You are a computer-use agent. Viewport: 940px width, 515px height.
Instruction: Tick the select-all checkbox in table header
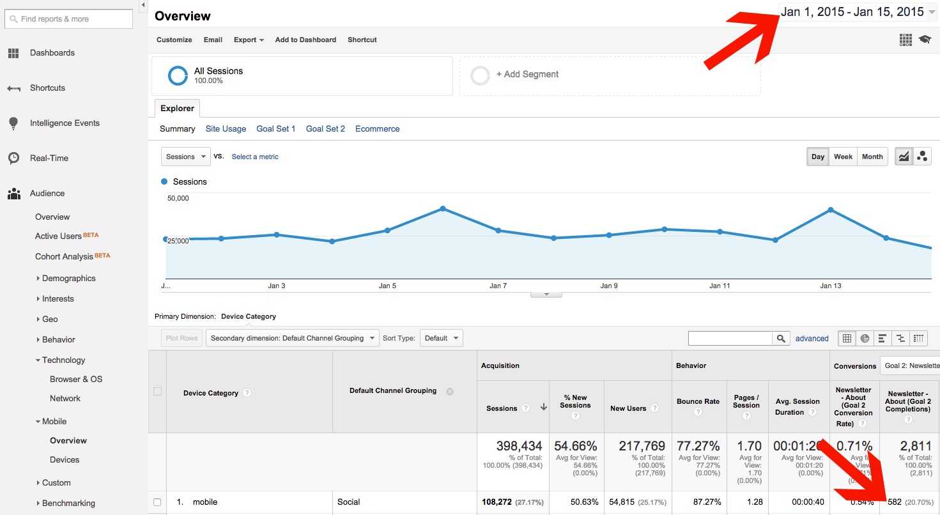tap(157, 391)
